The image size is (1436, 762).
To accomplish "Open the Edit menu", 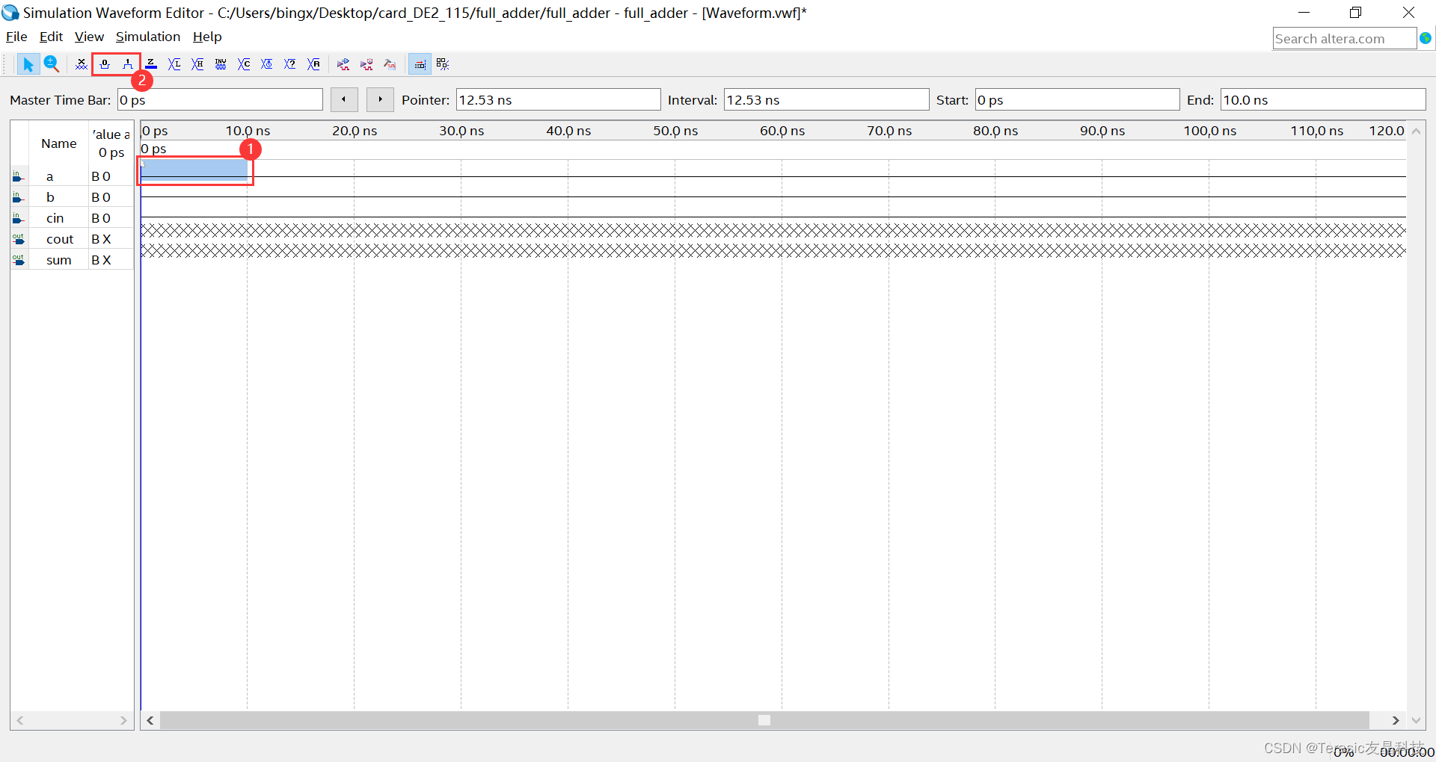I will 51,37.
